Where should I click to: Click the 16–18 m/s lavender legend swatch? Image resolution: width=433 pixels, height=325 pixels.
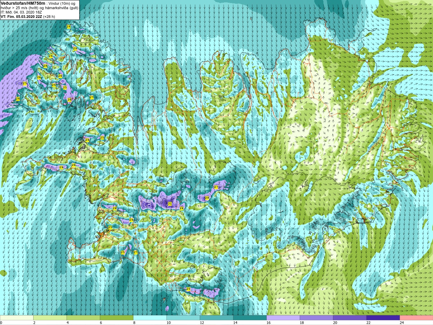coord(283,318)
